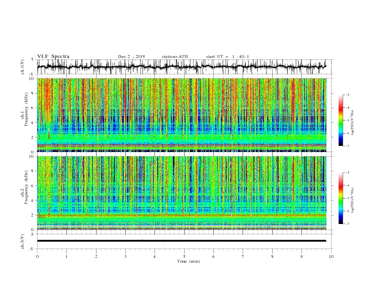The width and height of the screenshot is (373, 288).
Task: Pick the ch.1 spectrogram color scale bar
Action: coord(341,120)
